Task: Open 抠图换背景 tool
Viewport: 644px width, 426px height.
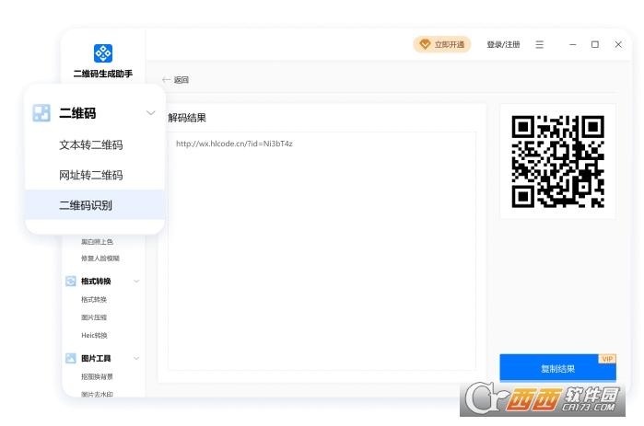Action: tap(97, 376)
